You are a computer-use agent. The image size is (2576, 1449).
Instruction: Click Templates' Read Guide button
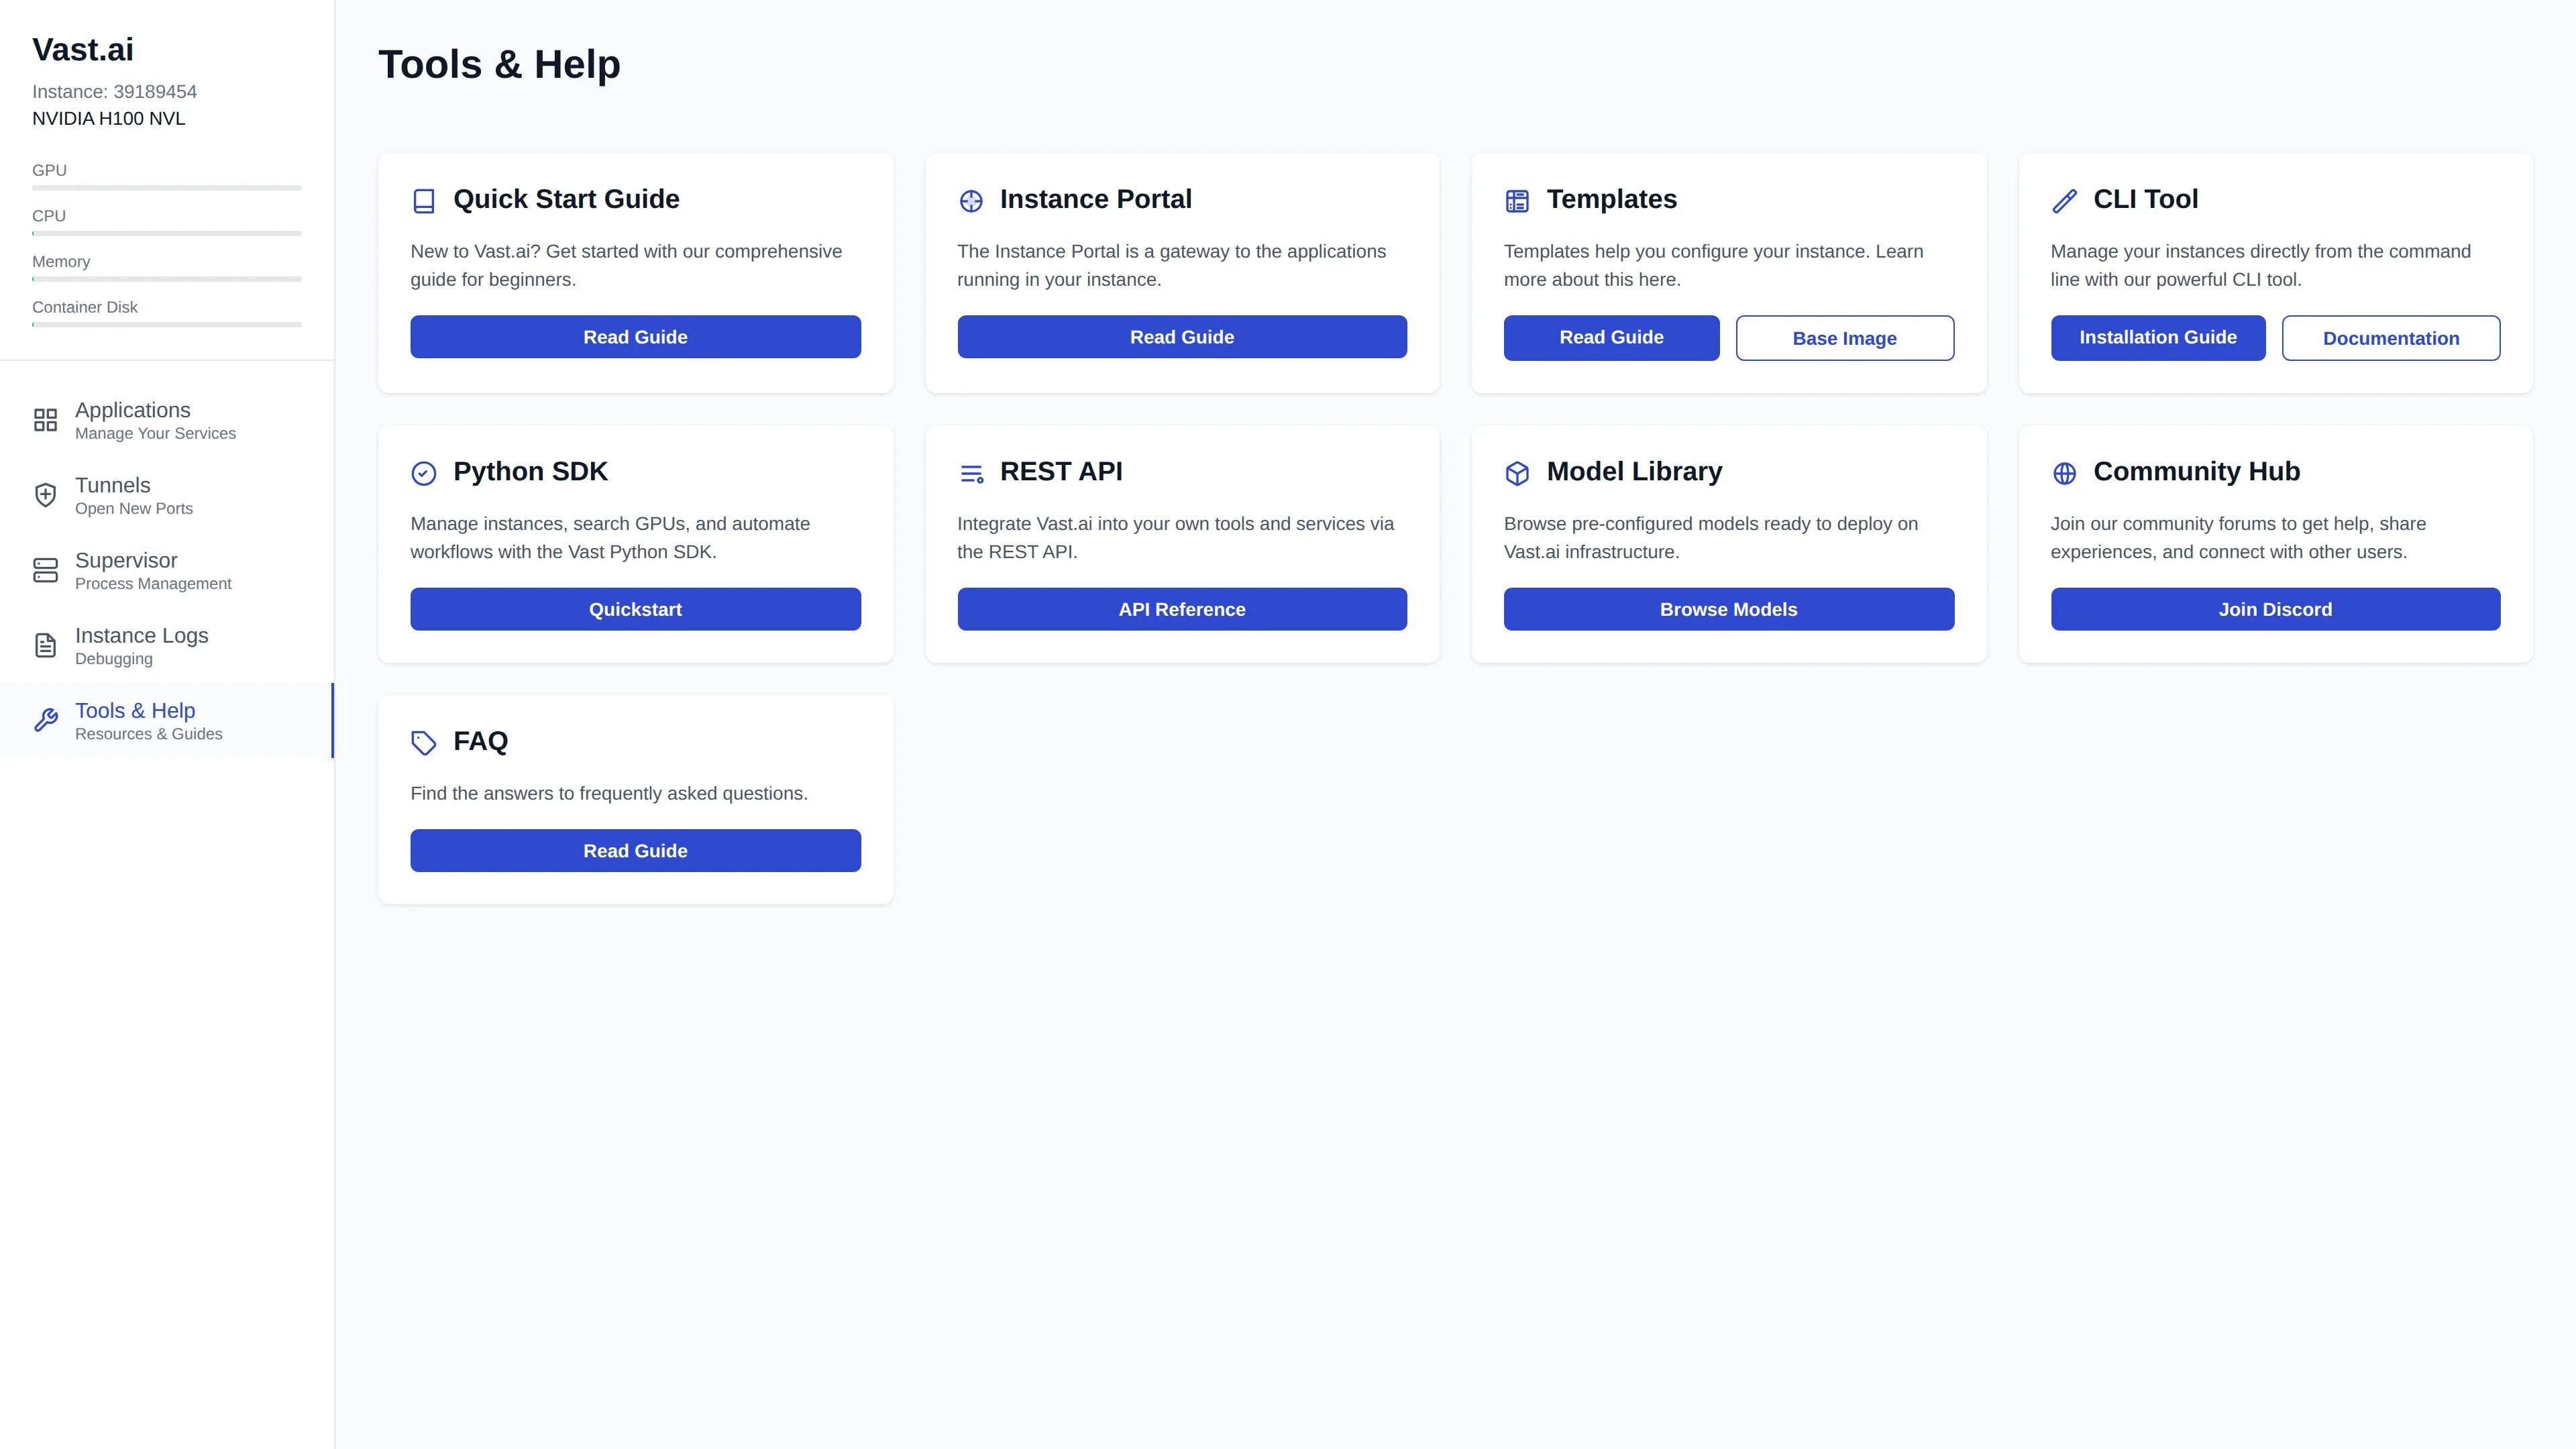pos(1611,338)
